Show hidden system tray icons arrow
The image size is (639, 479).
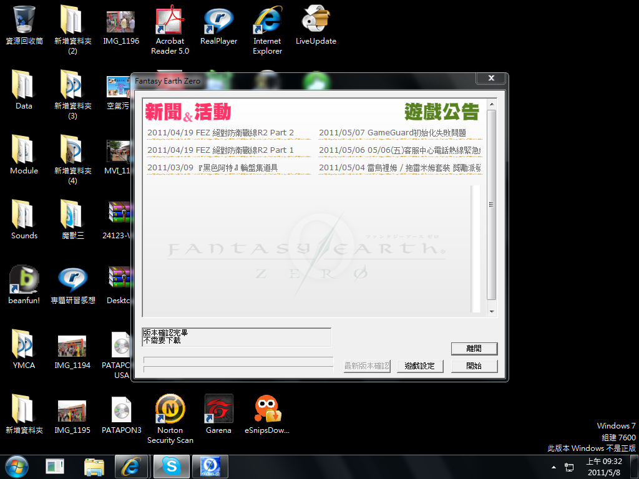coord(554,467)
